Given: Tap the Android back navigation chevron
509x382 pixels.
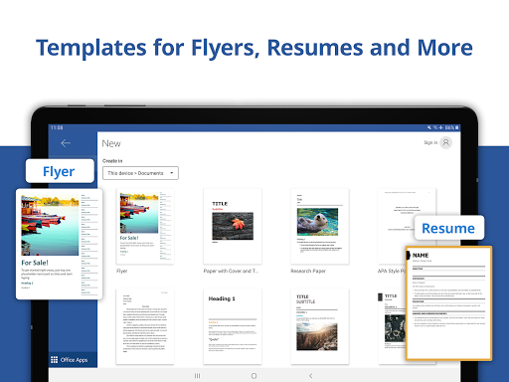Looking at the screenshot, I should (x=310, y=376).
